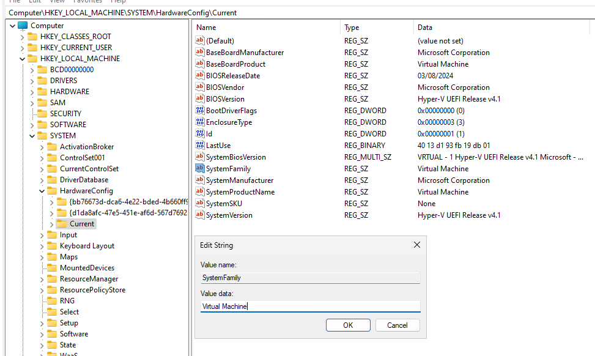Expand the CurrentControlSet key
Image resolution: width=595 pixels, height=356 pixels.
click(42, 169)
